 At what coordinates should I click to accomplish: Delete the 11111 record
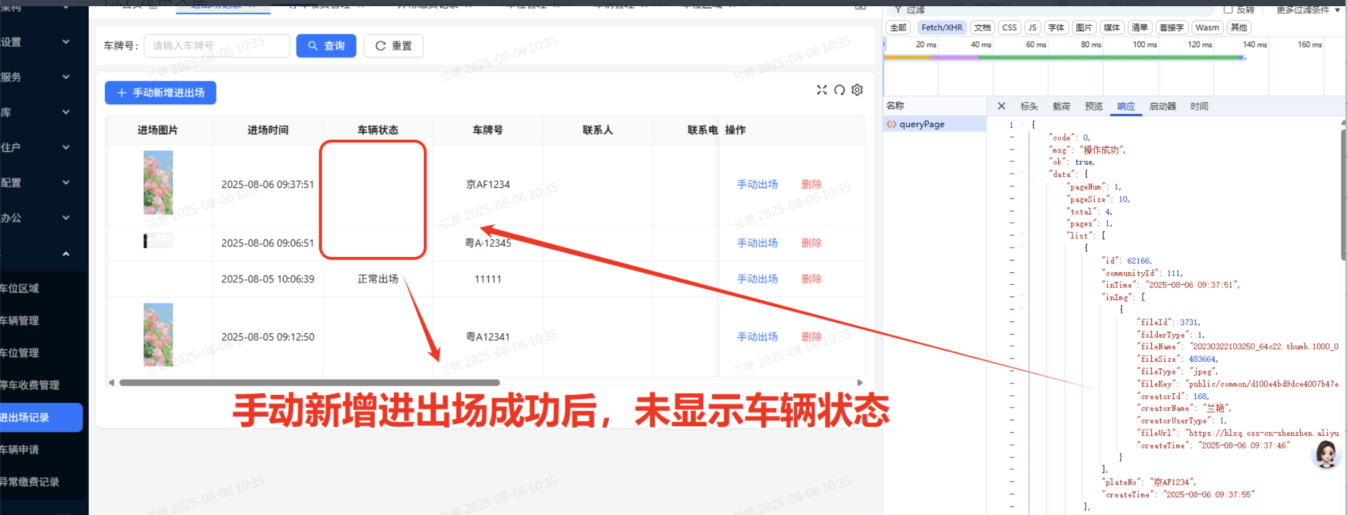tap(811, 279)
